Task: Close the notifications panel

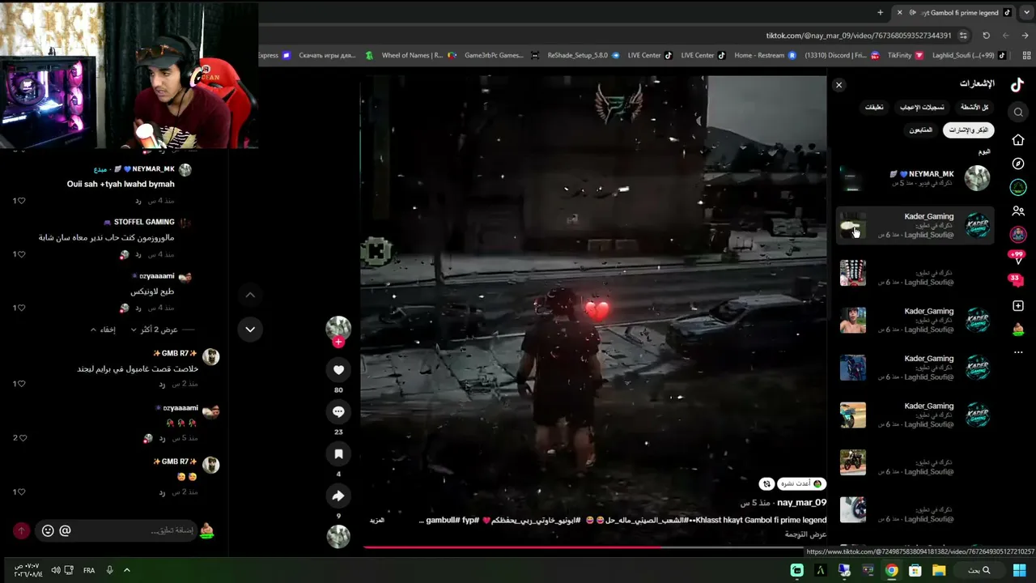Action: tap(839, 85)
